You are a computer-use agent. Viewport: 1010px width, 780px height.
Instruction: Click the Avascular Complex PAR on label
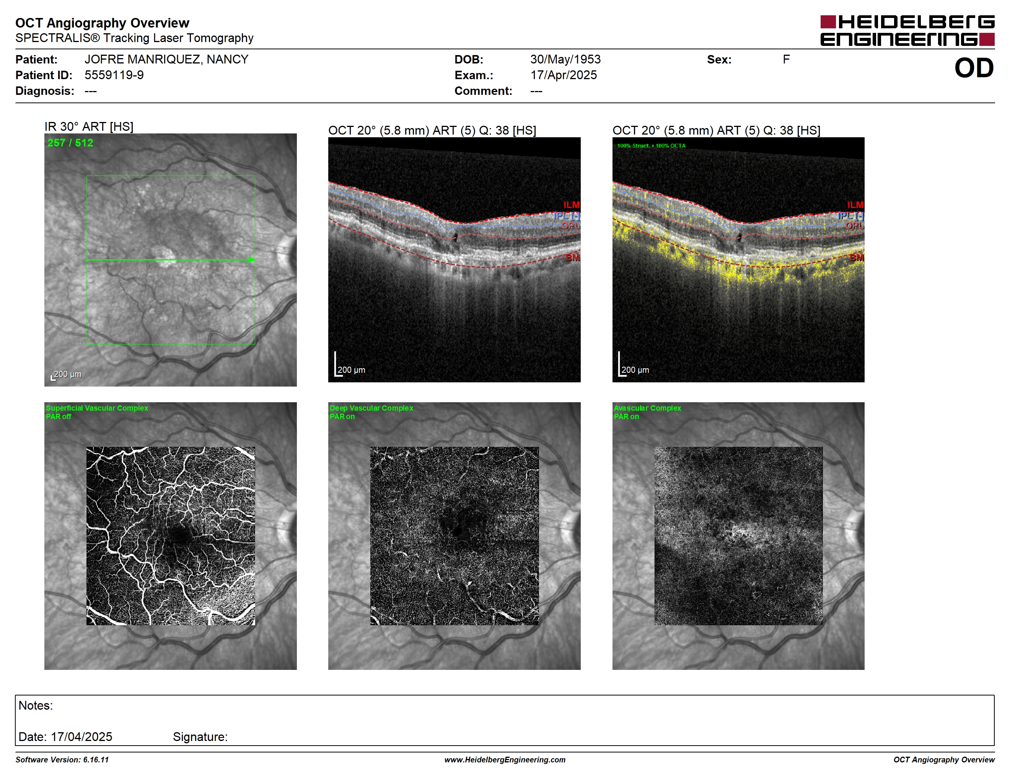(x=647, y=412)
